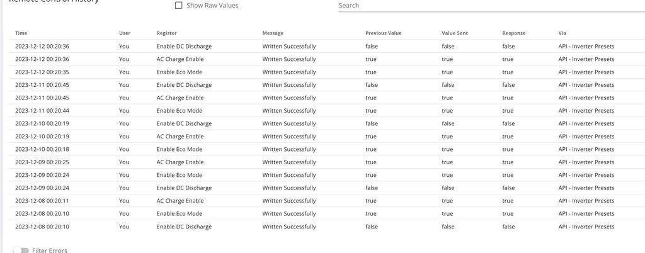645x253 pixels.
Task: Click Enable DC Discharge in the 2023-12-12 row
Action: (x=184, y=46)
